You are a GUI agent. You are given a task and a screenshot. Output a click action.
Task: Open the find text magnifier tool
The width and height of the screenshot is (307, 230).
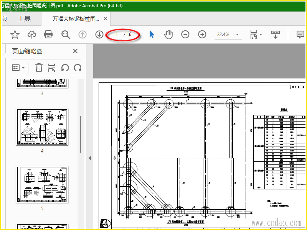coord(66,34)
